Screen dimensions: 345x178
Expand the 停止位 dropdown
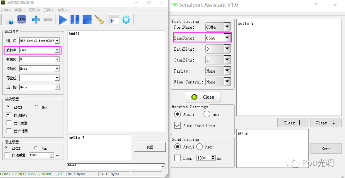[x=57, y=78]
